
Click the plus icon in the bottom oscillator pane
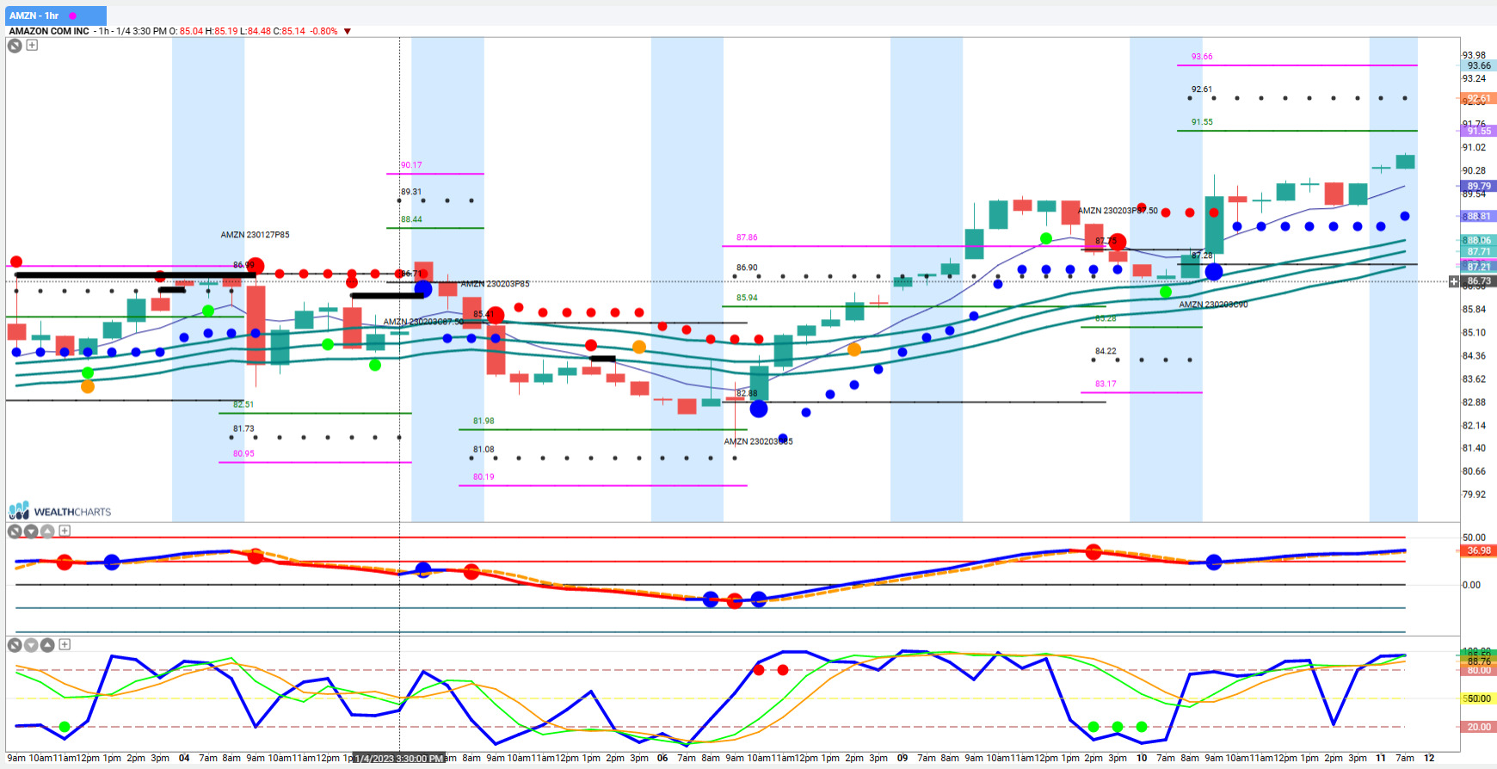pyautogui.click(x=65, y=644)
